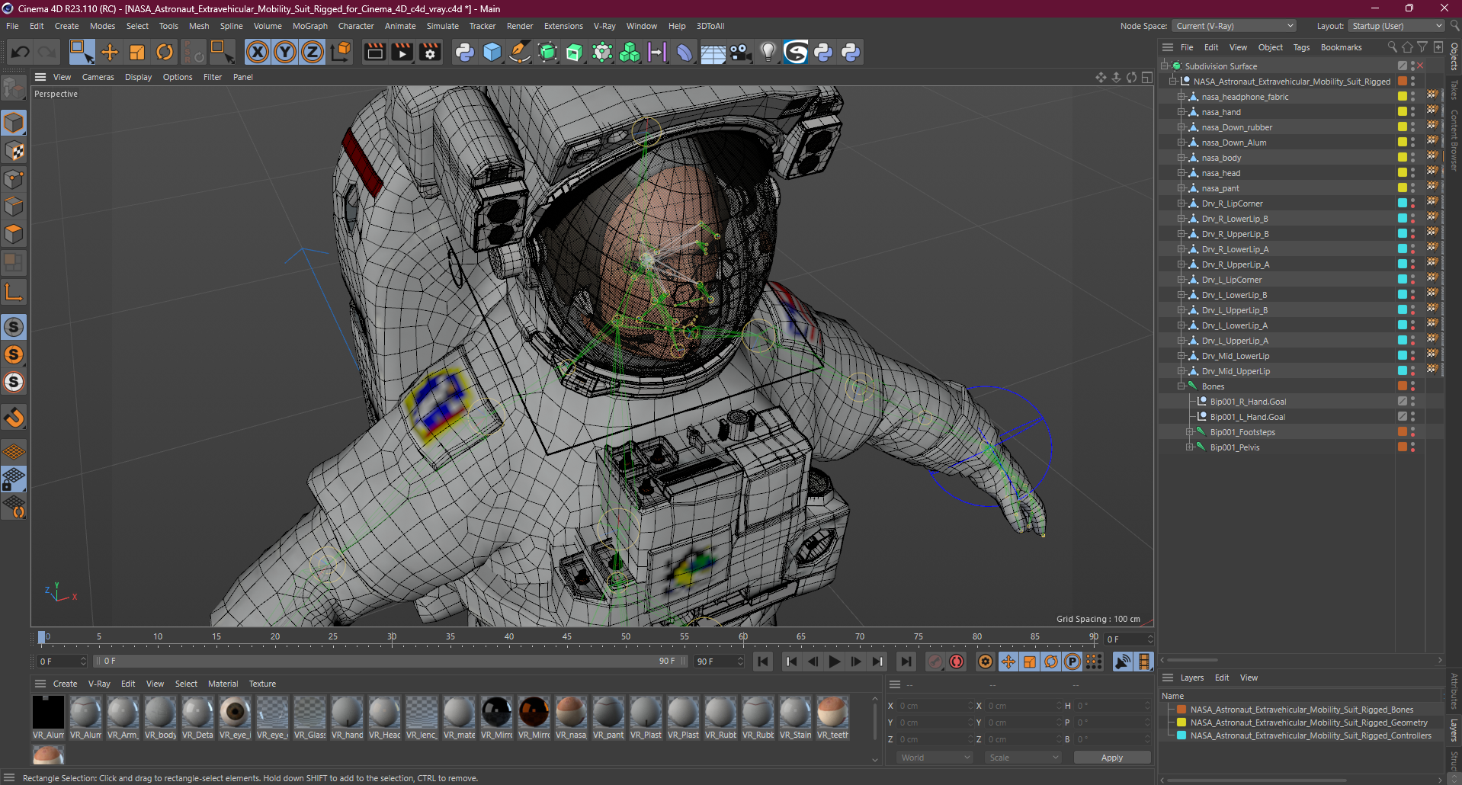1462x785 pixels.
Task: Expand Bip001_Footsteps hierarchy
Action: pyautogui.click(x=1189, y=432)
